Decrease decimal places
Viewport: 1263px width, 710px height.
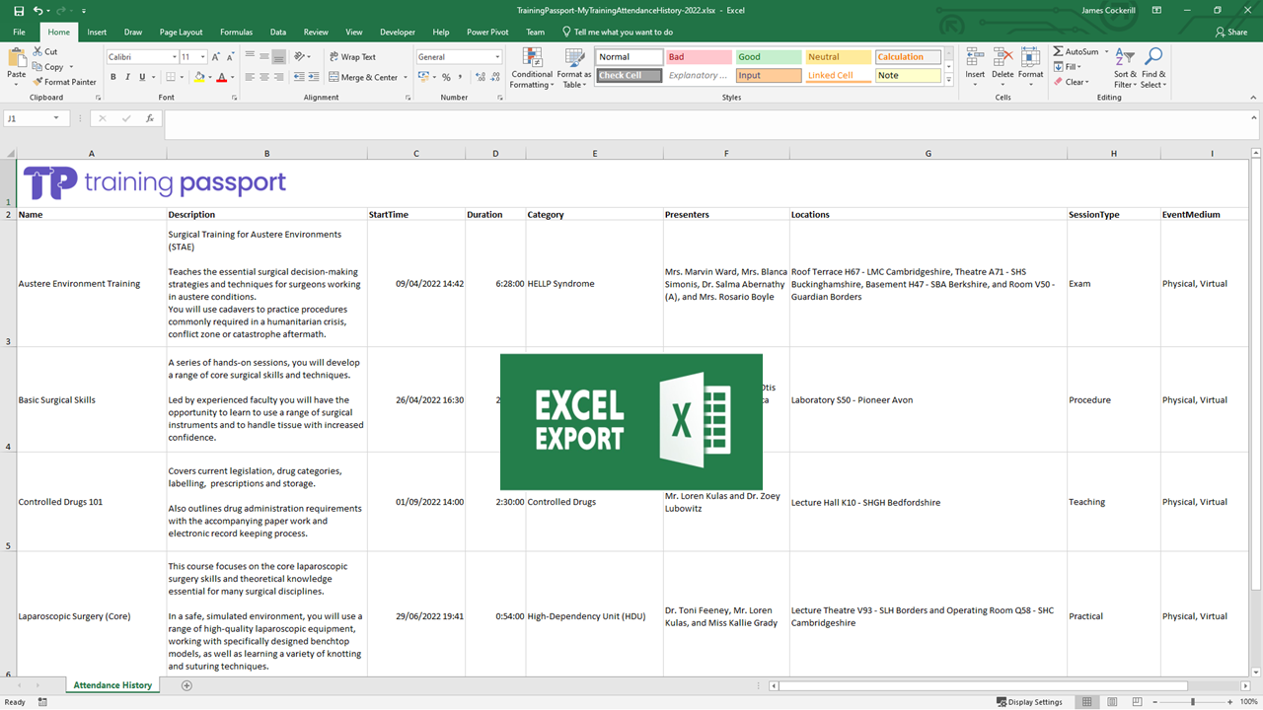493,77
